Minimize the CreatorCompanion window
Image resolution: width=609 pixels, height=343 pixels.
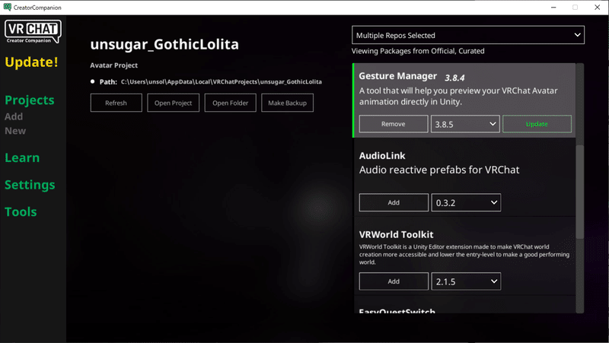pos(553,8)
